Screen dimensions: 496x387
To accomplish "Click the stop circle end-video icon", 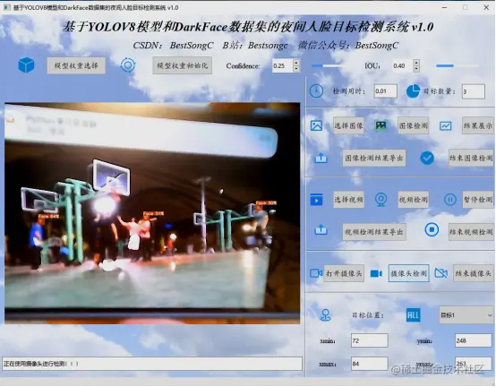I will coord(432,229).
